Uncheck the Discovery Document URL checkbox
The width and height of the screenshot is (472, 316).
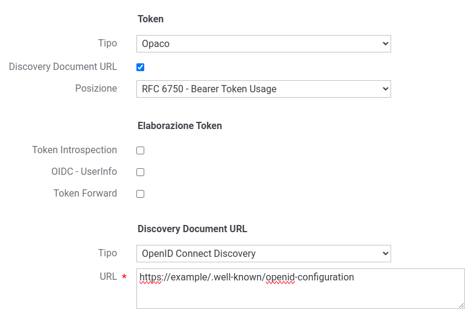[x=140, y=67]
